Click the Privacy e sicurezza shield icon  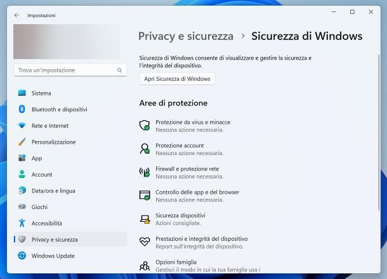22,239
